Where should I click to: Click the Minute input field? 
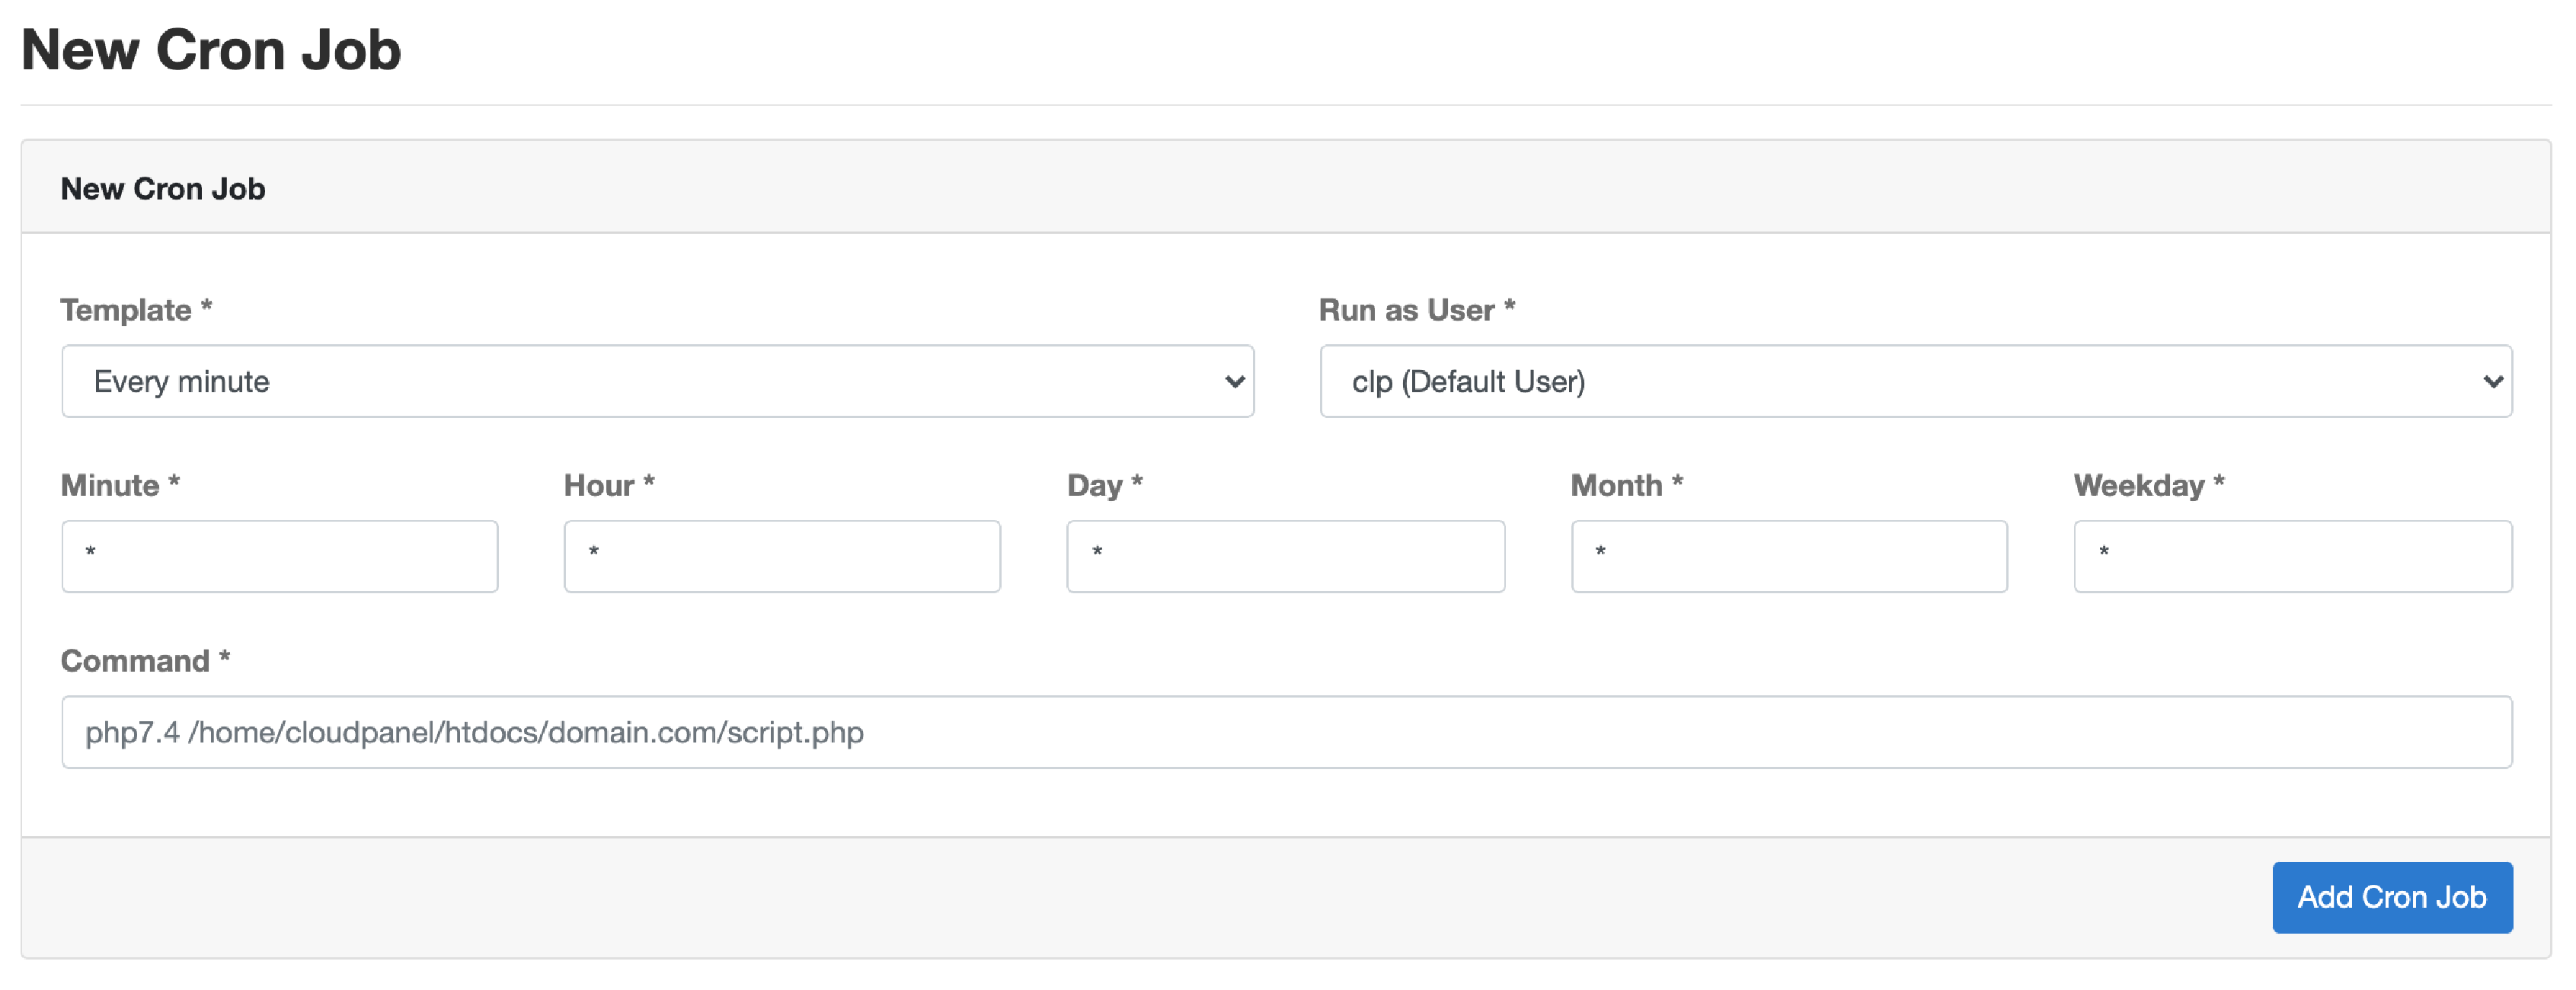point(279,556)
